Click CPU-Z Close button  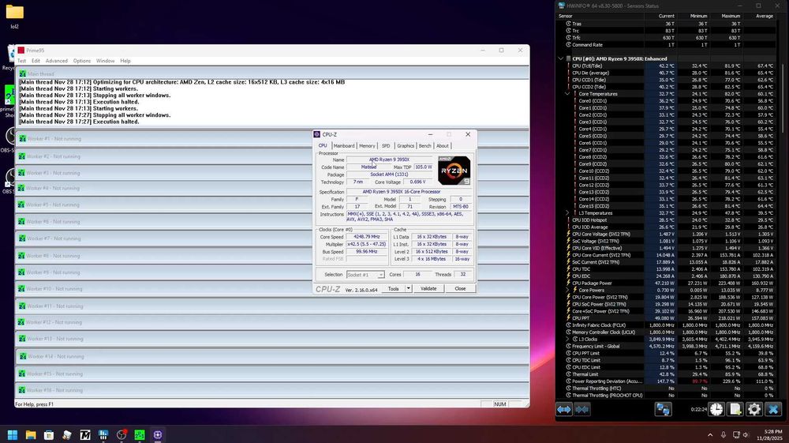coord(460,288)
